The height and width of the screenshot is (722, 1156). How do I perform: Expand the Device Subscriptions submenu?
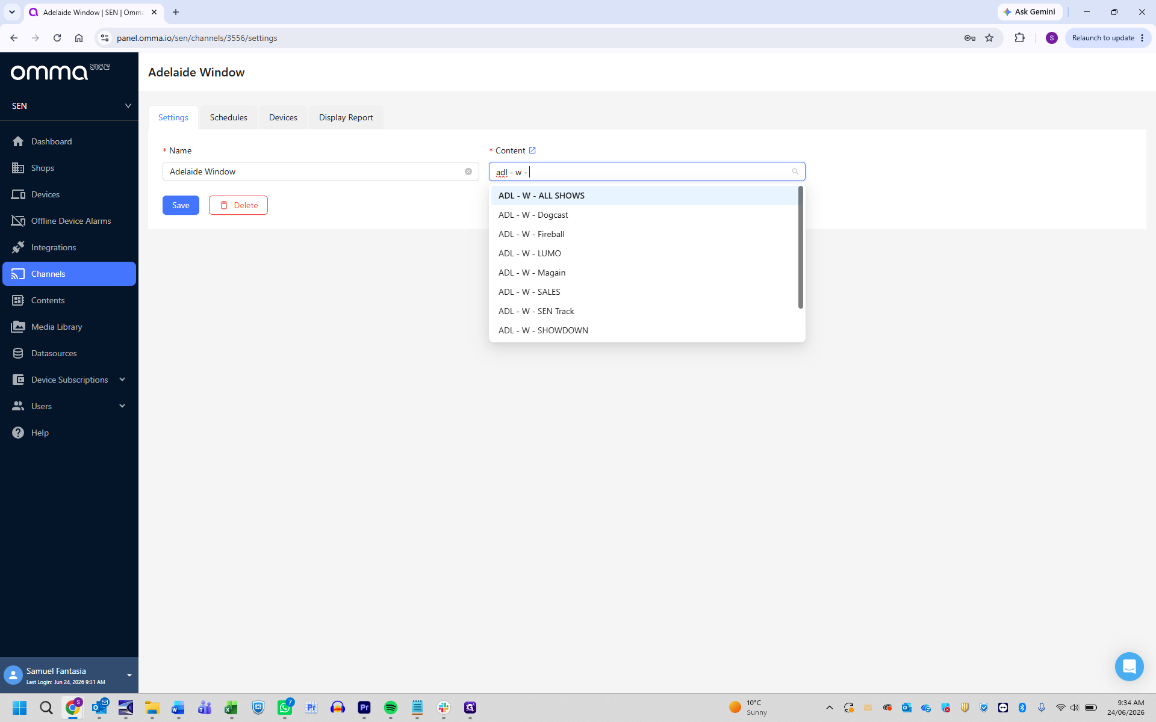tap(122, 380)
